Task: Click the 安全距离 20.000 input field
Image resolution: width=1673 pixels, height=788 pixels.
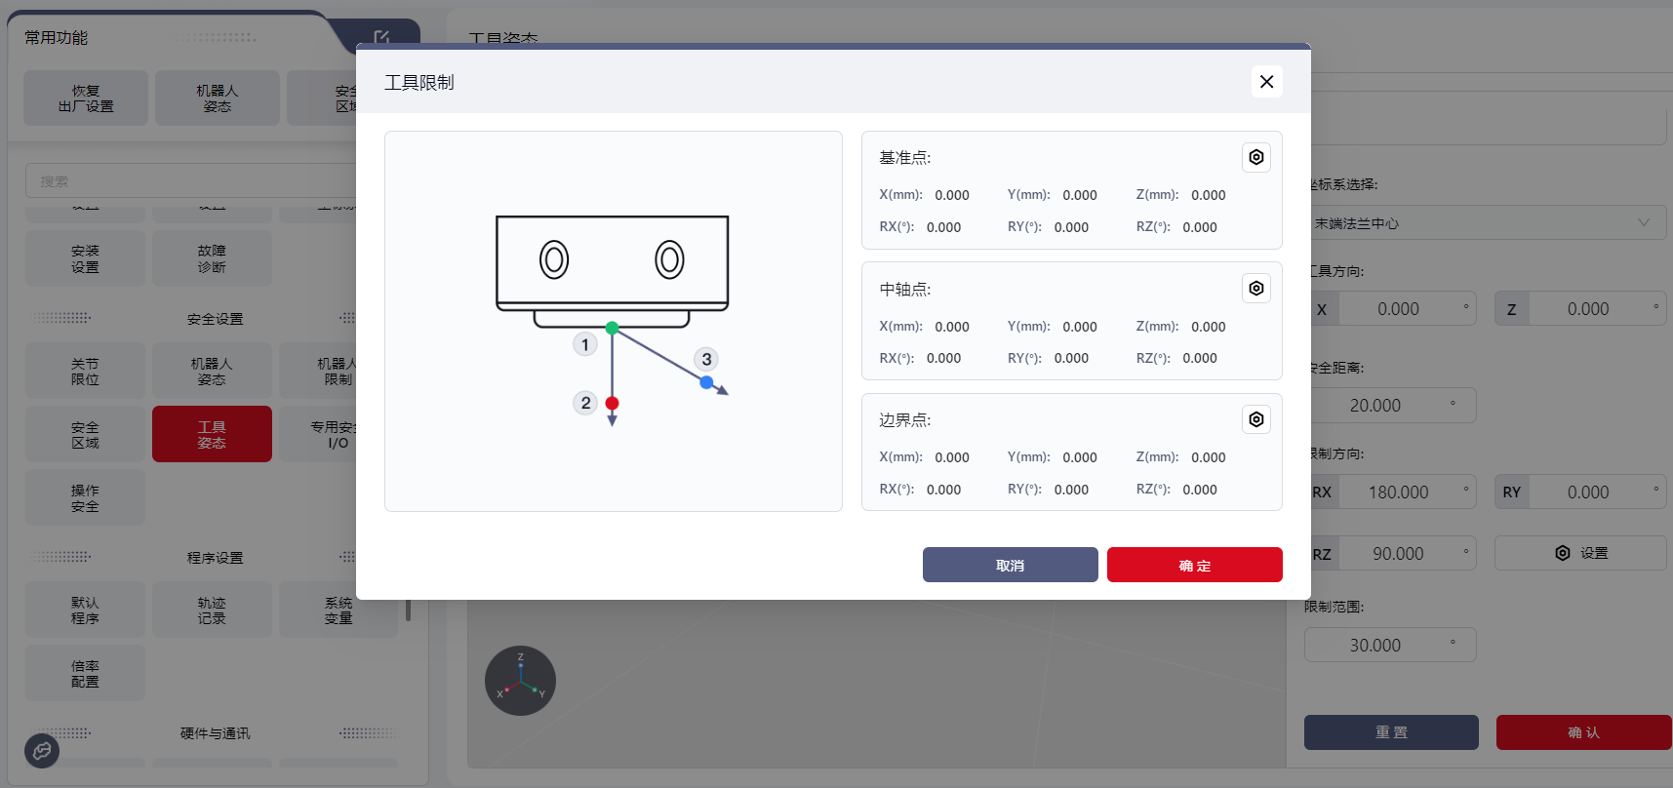Action: (1390, 406)
